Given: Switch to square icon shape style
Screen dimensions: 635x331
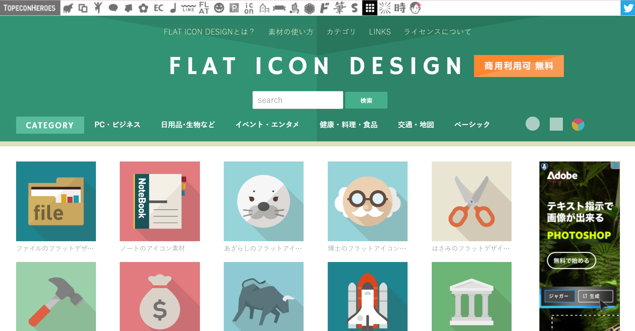Looking at the screenshot, I should click(556, 124).
